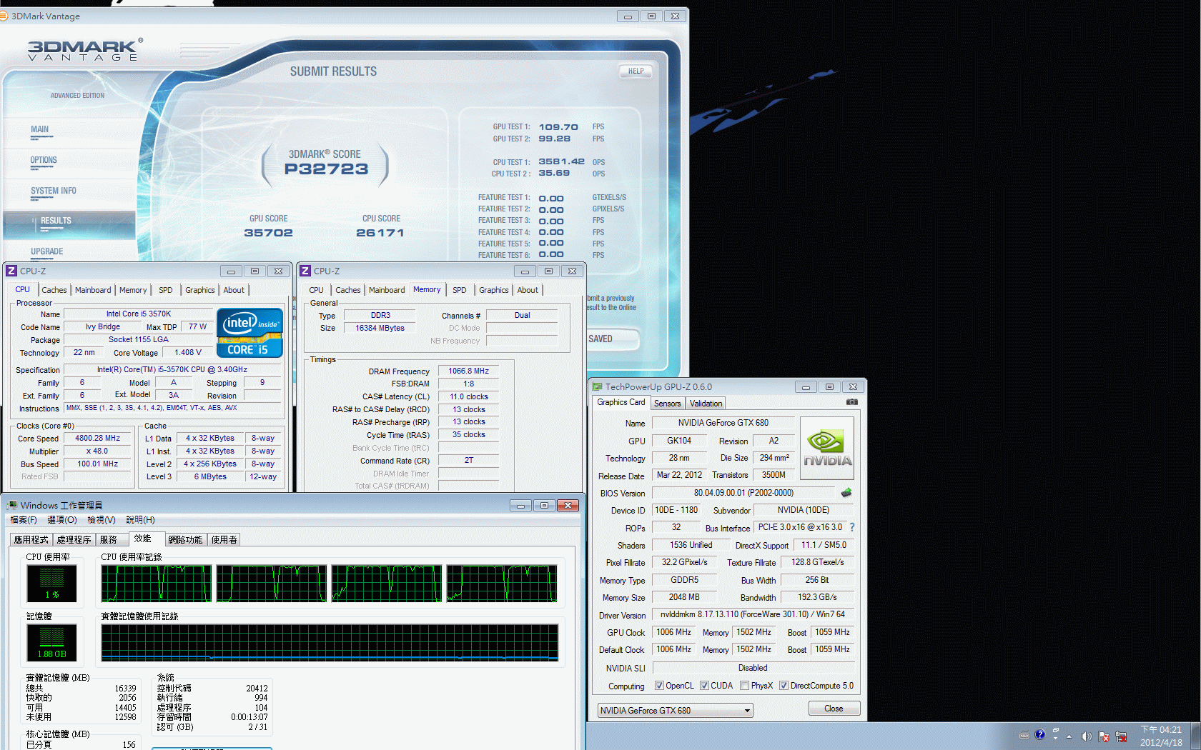Image resolution: width=1201 pixels, height=750 pixels.
Task: Click the SAVED button in 3DMark
Action: (612, 339)
